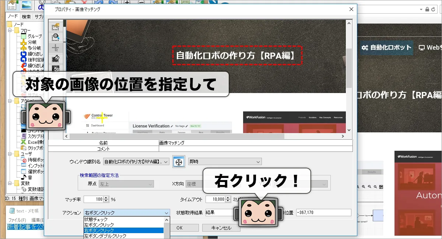Viewport: 442px width, 239px height.
Task: Select the クリップボード node icon
Action: pos(24,148)
